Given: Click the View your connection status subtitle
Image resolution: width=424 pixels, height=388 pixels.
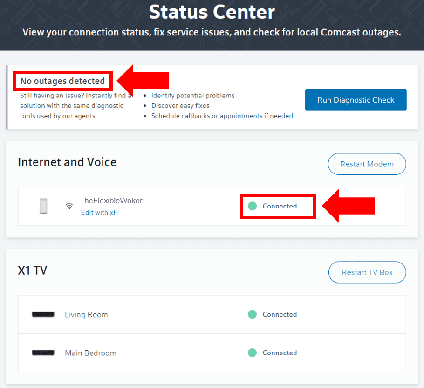Looking at the screenshot, I should click(x=212, y=33).
